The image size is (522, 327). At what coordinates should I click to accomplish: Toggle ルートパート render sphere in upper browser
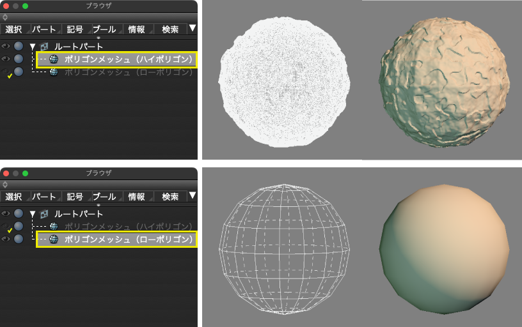click(x=19, y=46)
